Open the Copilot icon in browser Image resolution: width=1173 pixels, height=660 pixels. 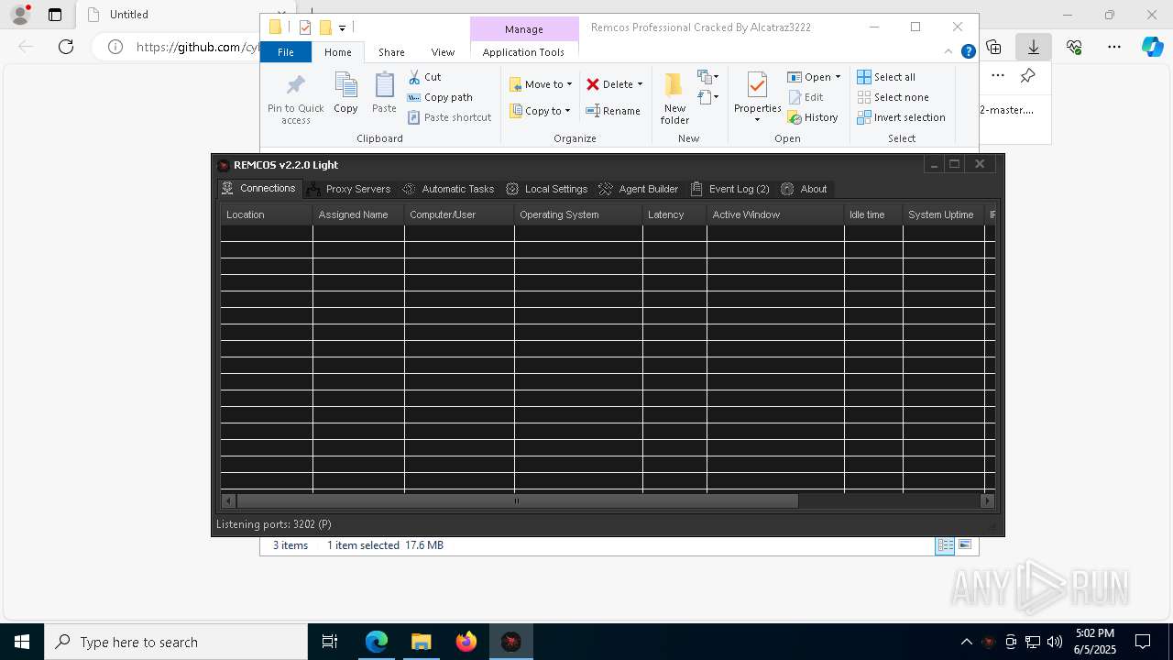tap(1152, 47)
